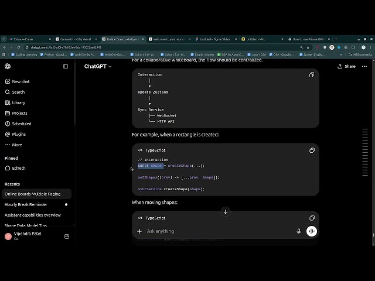Switch to the 'Canvas UI - v0 by Vercel' tab
Screen dimensions: 375x281
tap(77, 39)
